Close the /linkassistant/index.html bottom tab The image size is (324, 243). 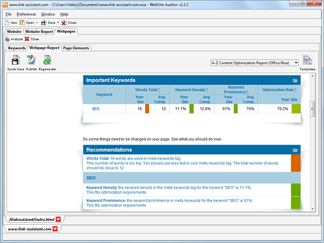58,219
